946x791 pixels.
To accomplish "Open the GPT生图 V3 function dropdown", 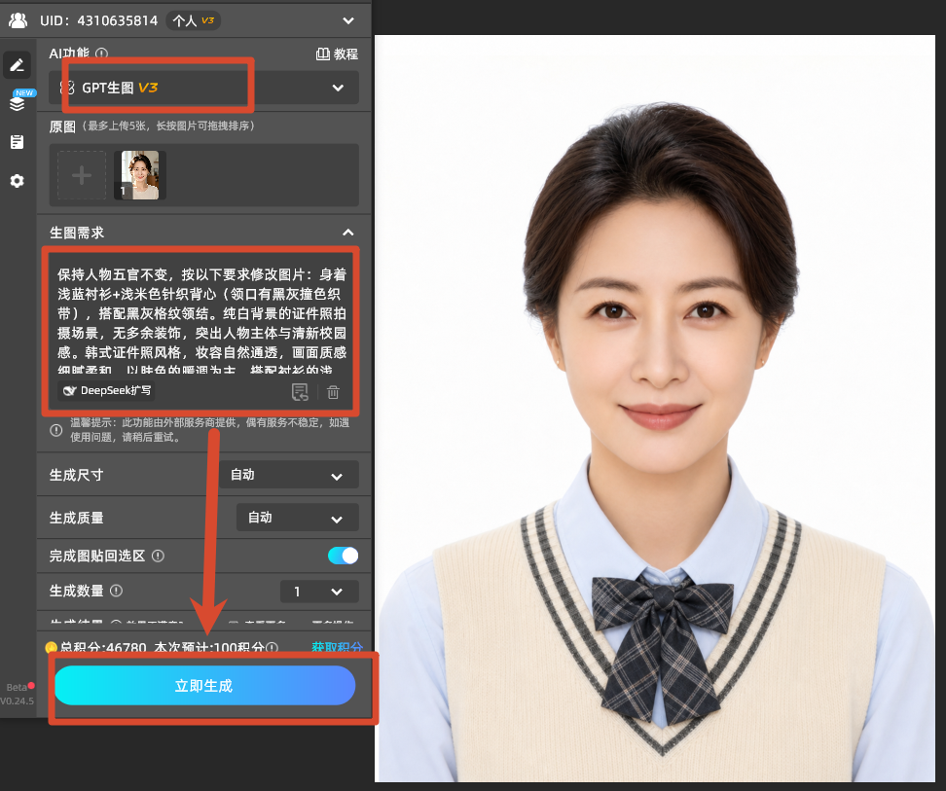I will tap(204, 88).
